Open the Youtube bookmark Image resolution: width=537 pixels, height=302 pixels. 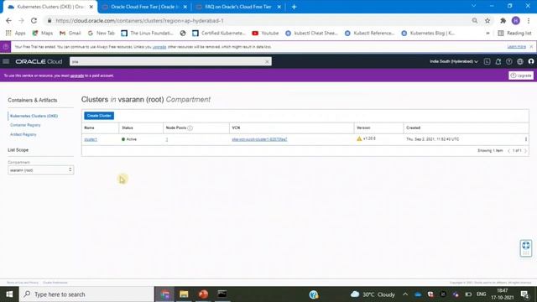tap(265, 34)
